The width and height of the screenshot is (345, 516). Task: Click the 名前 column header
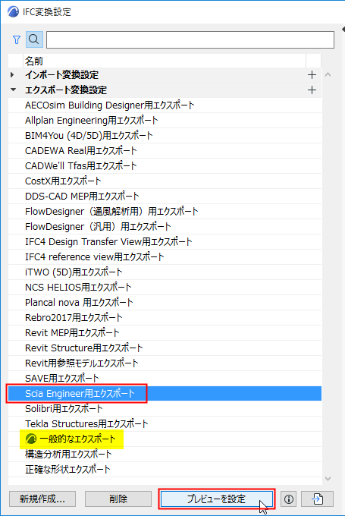click(x=165, y=61)
